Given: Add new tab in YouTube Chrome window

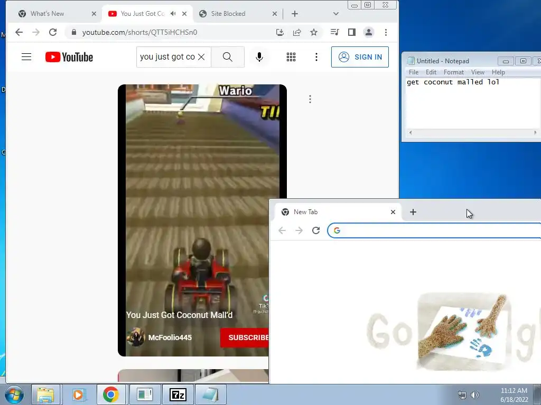Looking at the screenshot, I should point(295,14).
